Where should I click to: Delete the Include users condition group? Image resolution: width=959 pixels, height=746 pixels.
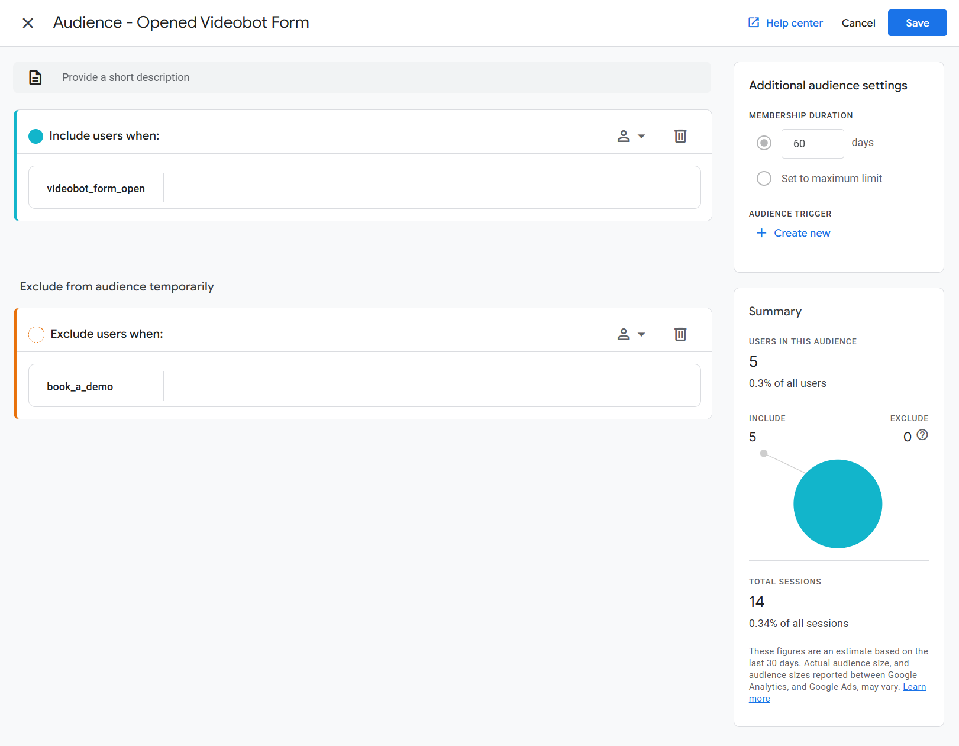pyautogui.click(x=680, y=136)
